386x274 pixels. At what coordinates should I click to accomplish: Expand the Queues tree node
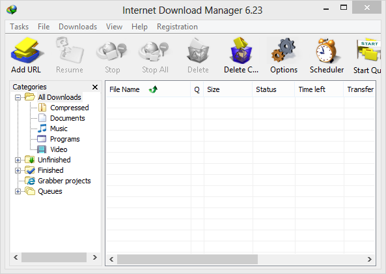(x=18, y=191)
